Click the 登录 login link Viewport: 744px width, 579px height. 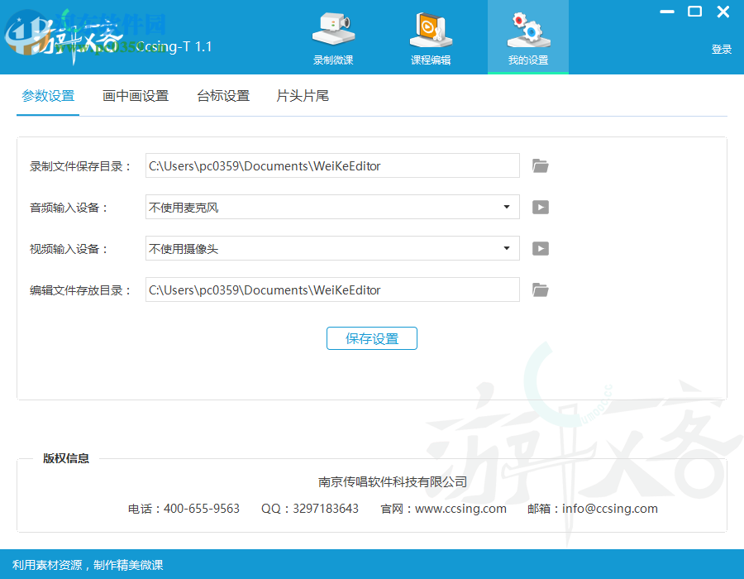point(721,49)
